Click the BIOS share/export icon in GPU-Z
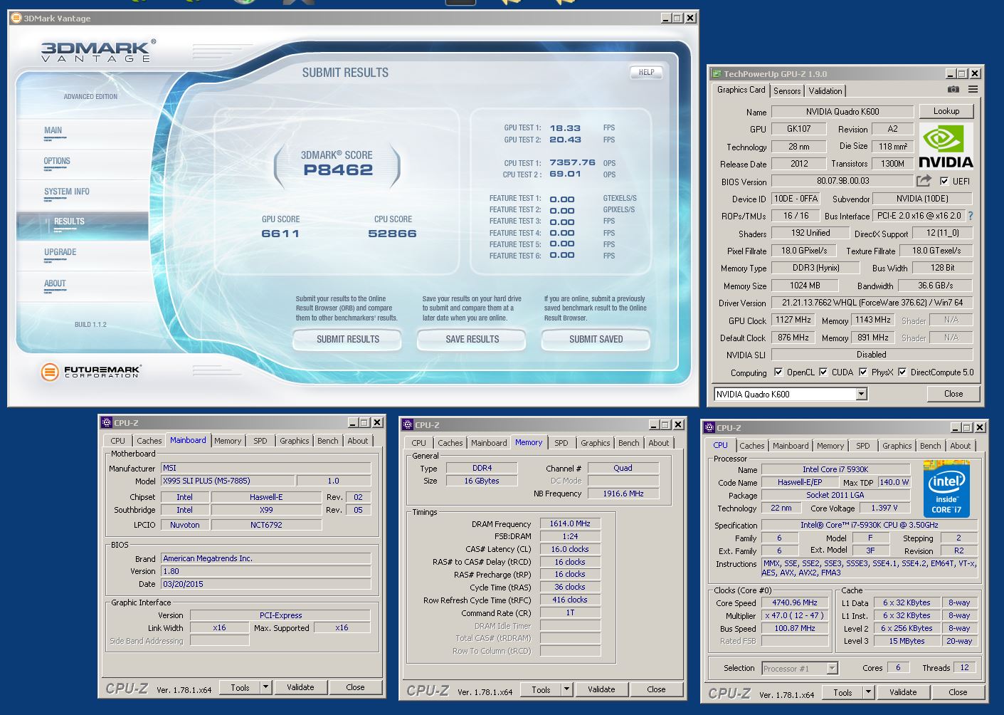This screenshot has height=715, width=1004. [924, 181]
